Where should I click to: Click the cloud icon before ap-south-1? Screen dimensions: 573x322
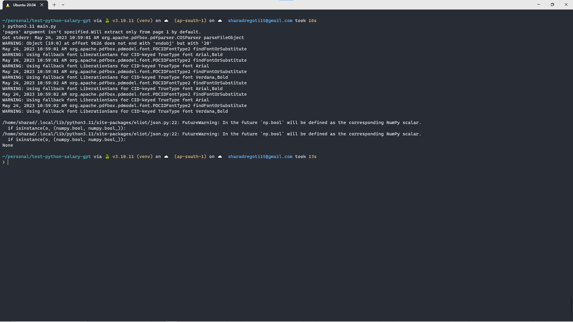click(x=166, y=21)
